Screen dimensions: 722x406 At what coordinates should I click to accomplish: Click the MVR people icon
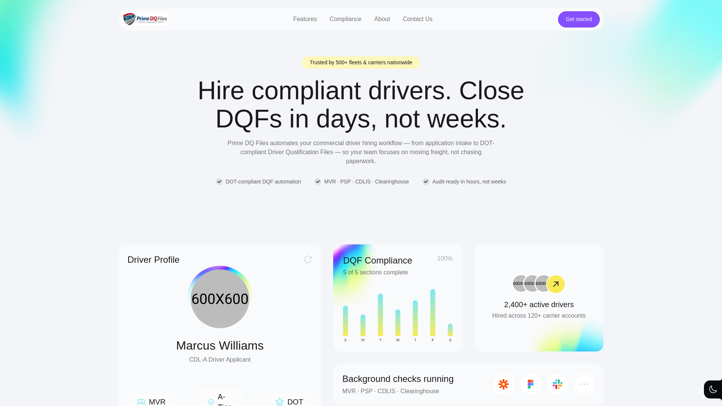click(x=141, y=402)
